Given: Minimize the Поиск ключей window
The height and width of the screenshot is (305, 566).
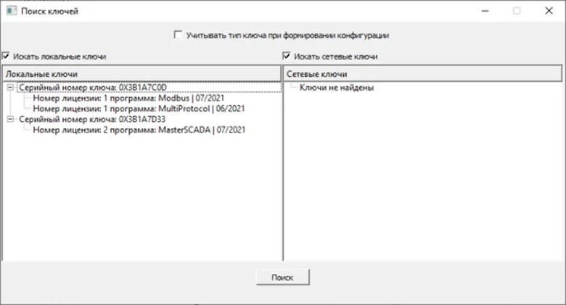Looking at the screenshot, I should click(483, 11).
